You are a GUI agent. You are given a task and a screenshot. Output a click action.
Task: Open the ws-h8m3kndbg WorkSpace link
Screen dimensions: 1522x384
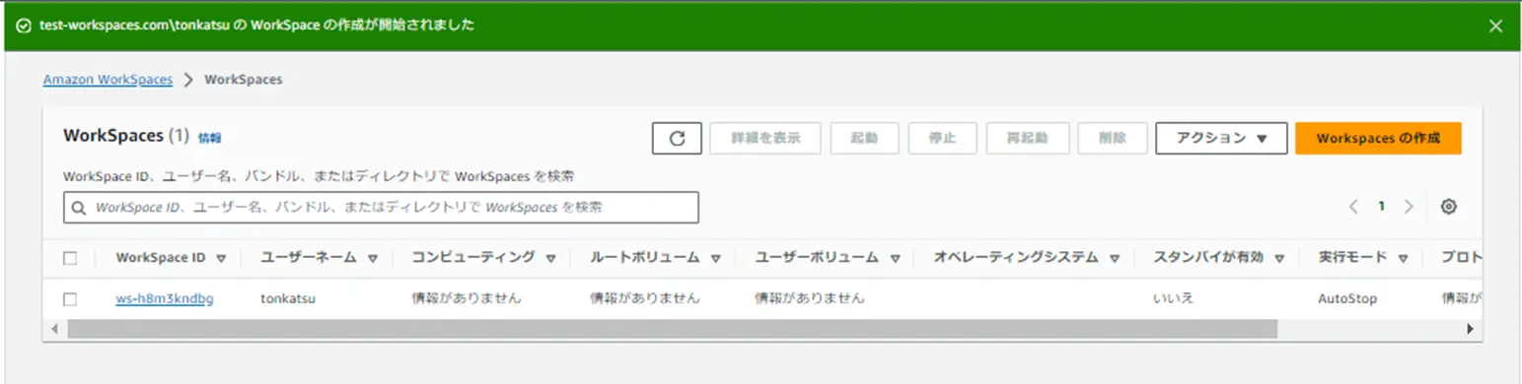point(165,298)
